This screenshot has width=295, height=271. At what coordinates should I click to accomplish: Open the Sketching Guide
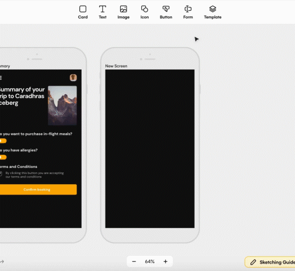pos(270,262)
